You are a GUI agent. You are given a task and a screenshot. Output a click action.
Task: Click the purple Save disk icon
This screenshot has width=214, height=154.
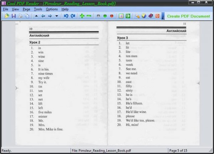click(14, 16)
